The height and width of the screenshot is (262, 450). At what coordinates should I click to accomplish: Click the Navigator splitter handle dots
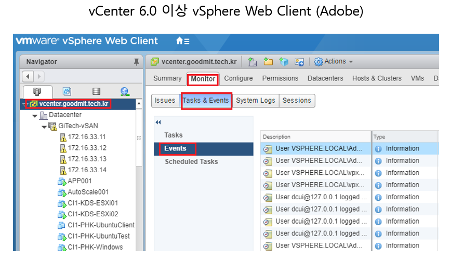pos(139,138)
